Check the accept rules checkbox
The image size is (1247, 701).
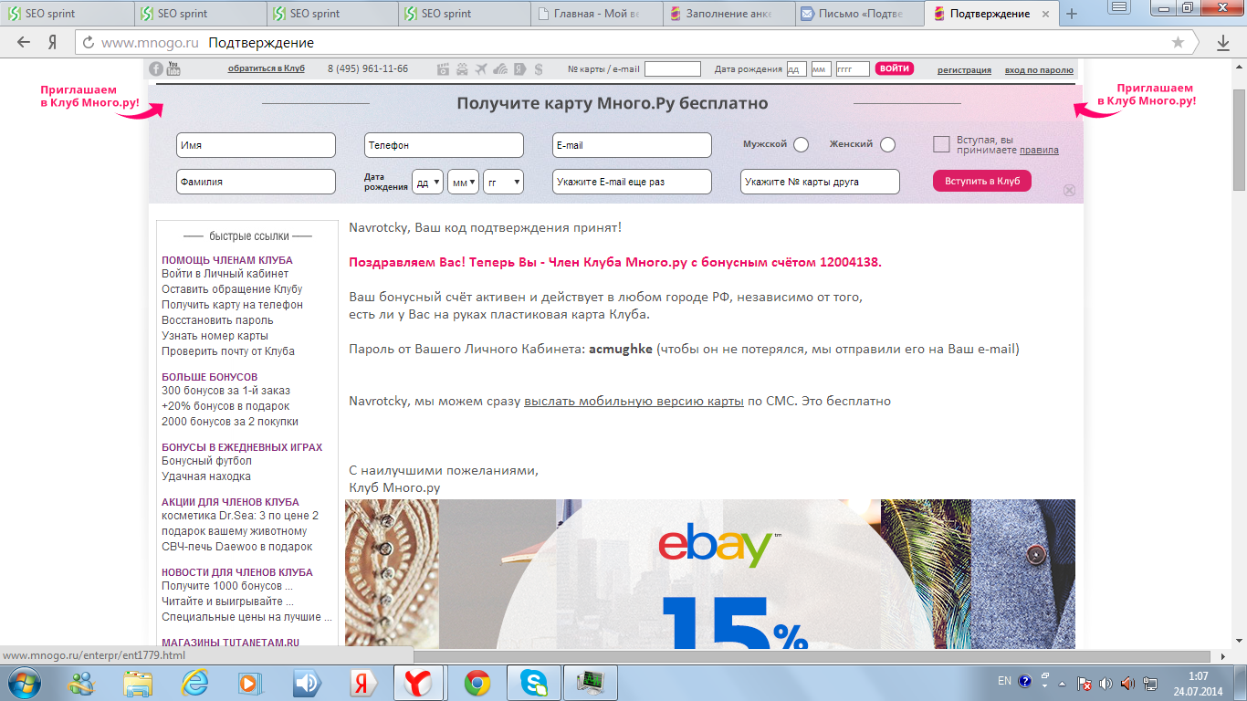941,144
